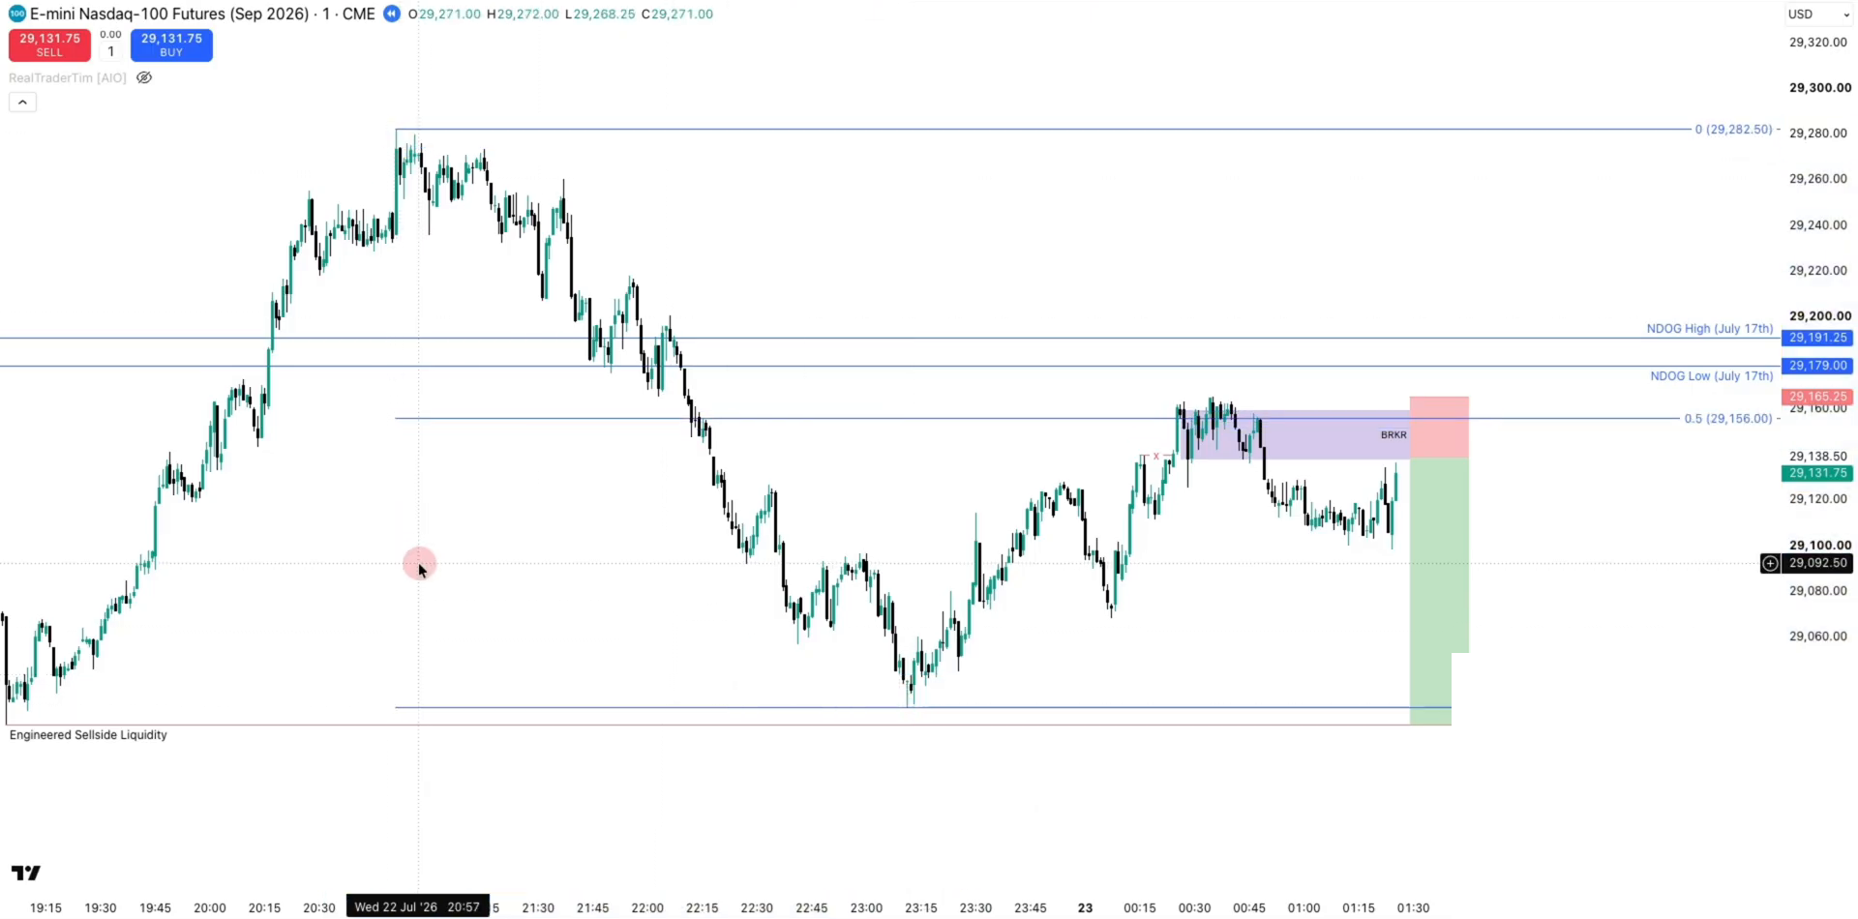The image size is (1858, 919).
Task: Click the Nasdaq-100 symbol logo icon
Action: (x=16, y=14)
